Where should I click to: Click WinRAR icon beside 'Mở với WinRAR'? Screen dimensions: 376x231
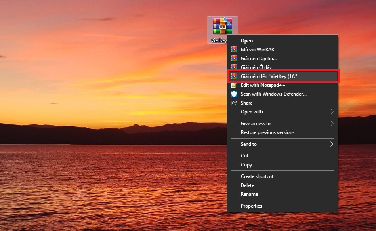point(234,49)
